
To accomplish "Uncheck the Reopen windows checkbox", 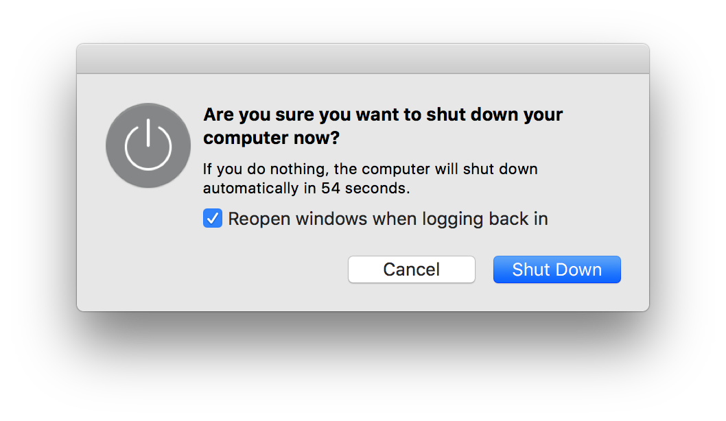I will coord(213,219).
